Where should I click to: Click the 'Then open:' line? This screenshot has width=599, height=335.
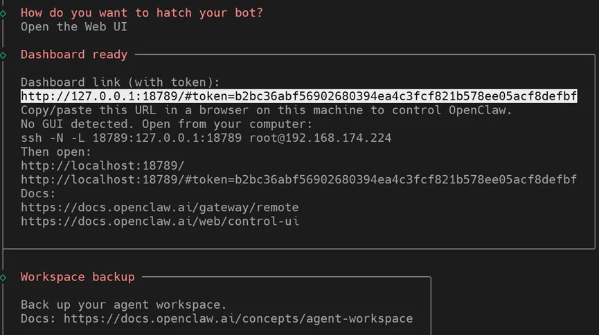pos(56,152)
